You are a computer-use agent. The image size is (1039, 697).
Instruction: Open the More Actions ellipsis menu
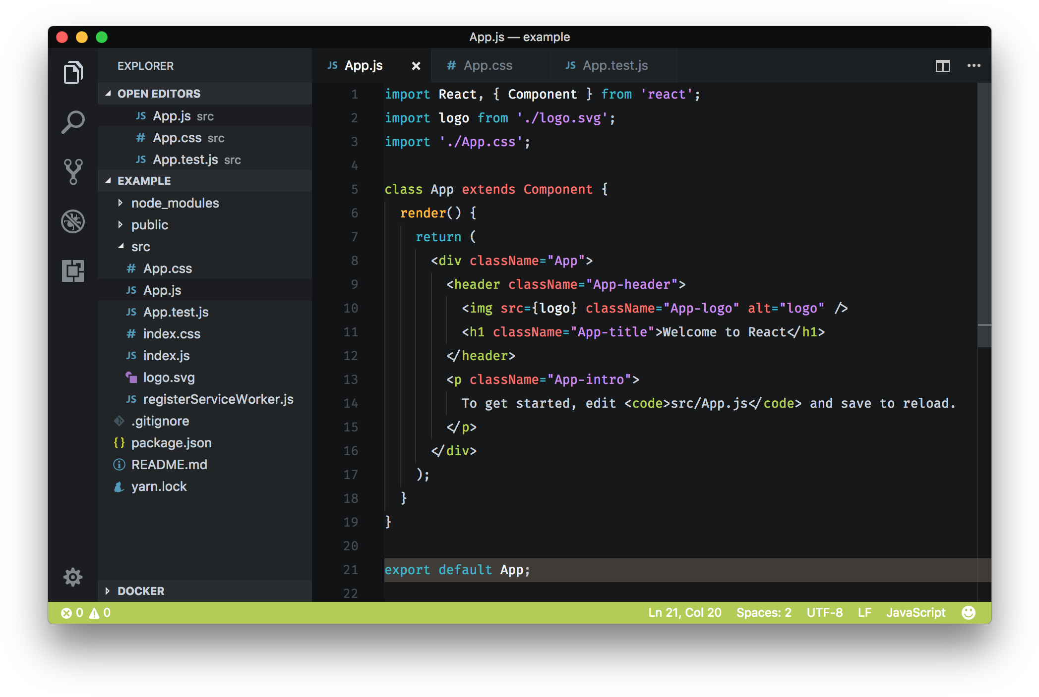click(x=974, y=65)
